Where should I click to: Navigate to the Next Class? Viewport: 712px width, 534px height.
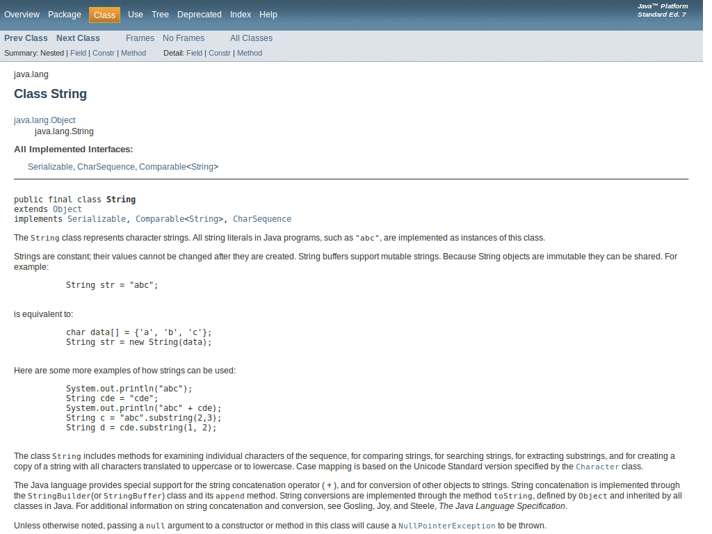point(77,38)
